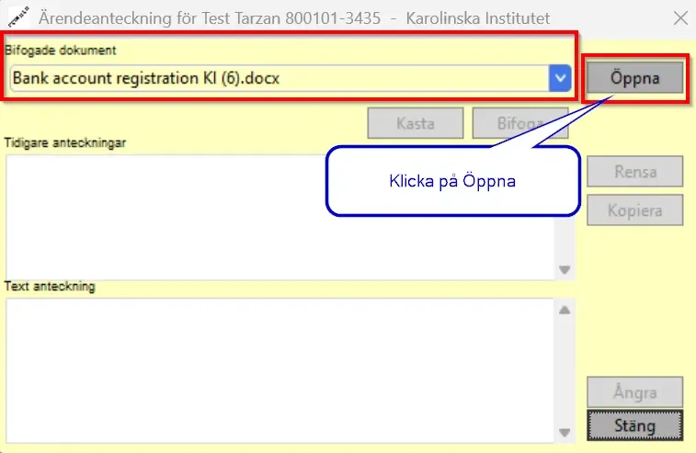696x453 pixels.
Task: Click the Ångra button
Action: tap(634, 392)
